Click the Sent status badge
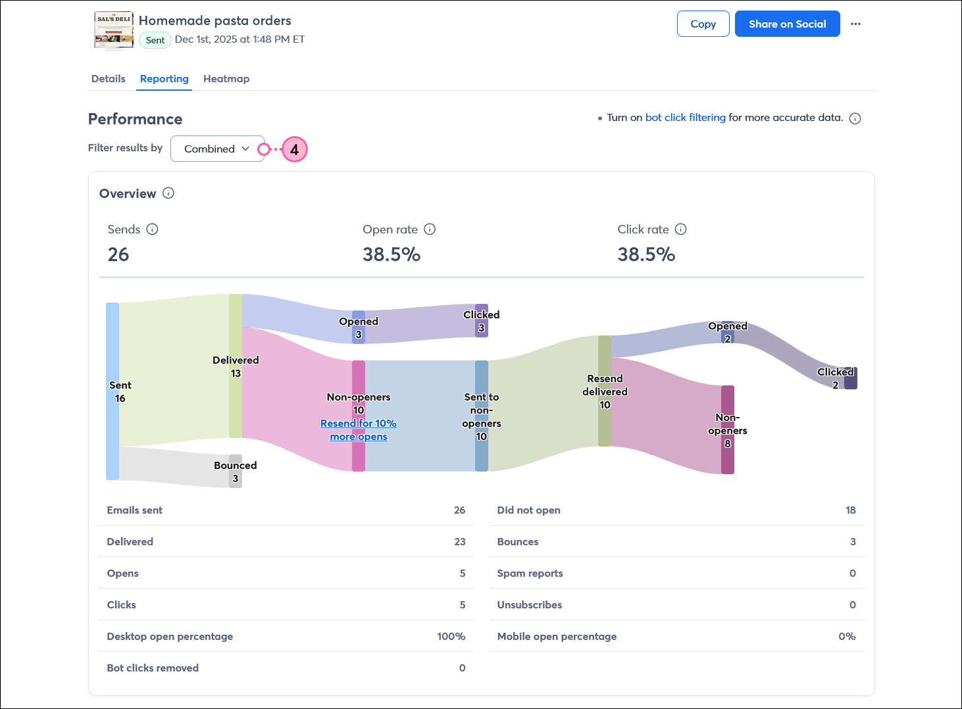Screen dimensions: 962x709 [155, 40]
